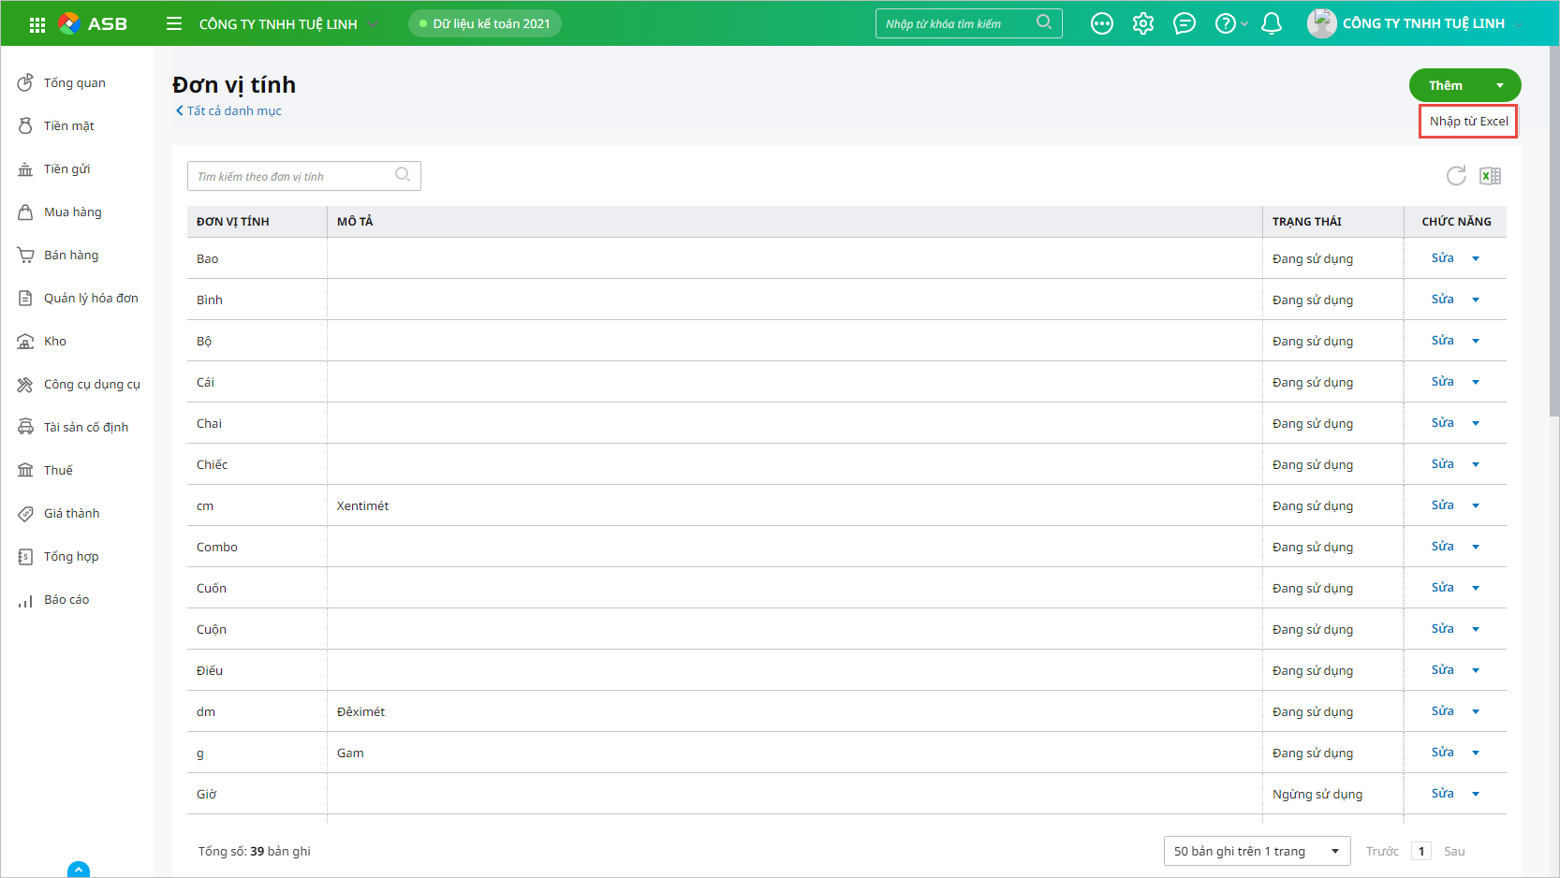Image resolution: width=1560 pixels, height=878 pixels.
Task: Open the records per page dropdown
Action: (x=1256, y=851)
